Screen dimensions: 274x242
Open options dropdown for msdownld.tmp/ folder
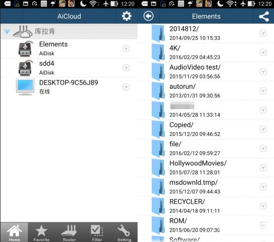[263, 187]
